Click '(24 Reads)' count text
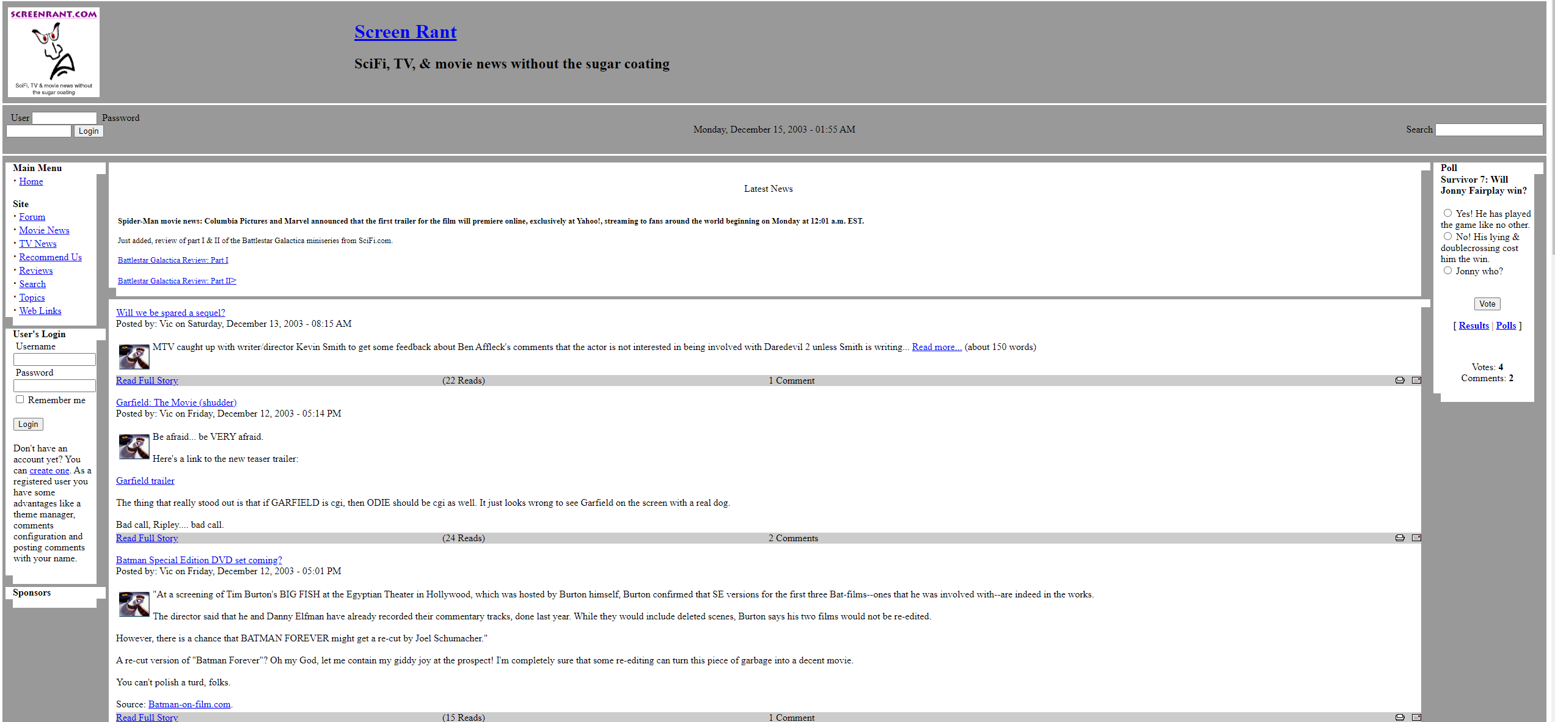 tap(464, 538)
